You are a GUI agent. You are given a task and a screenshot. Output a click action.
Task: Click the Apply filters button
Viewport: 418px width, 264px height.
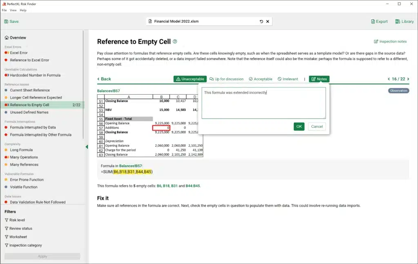point(42,256)
